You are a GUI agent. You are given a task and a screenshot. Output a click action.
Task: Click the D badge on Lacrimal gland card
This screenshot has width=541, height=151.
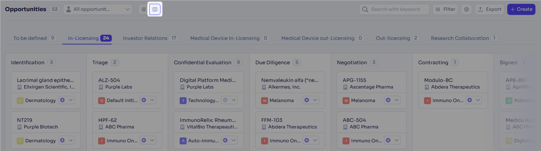[x=20, y=101]
